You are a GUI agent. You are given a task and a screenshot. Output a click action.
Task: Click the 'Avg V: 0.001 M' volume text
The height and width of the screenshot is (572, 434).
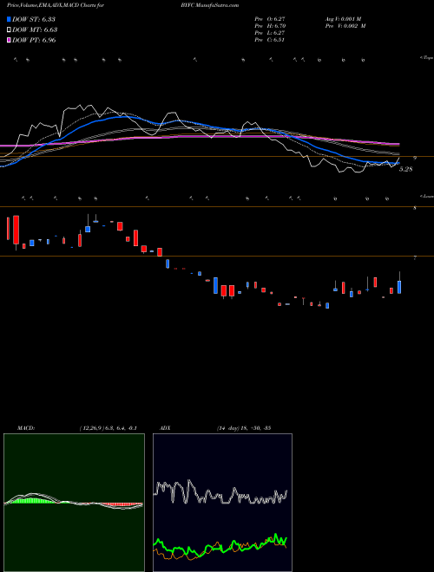coord(343,19)
